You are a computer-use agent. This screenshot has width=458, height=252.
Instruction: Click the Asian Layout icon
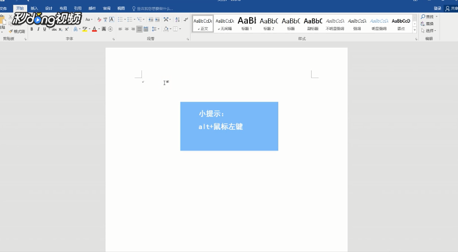click(166, 20)
